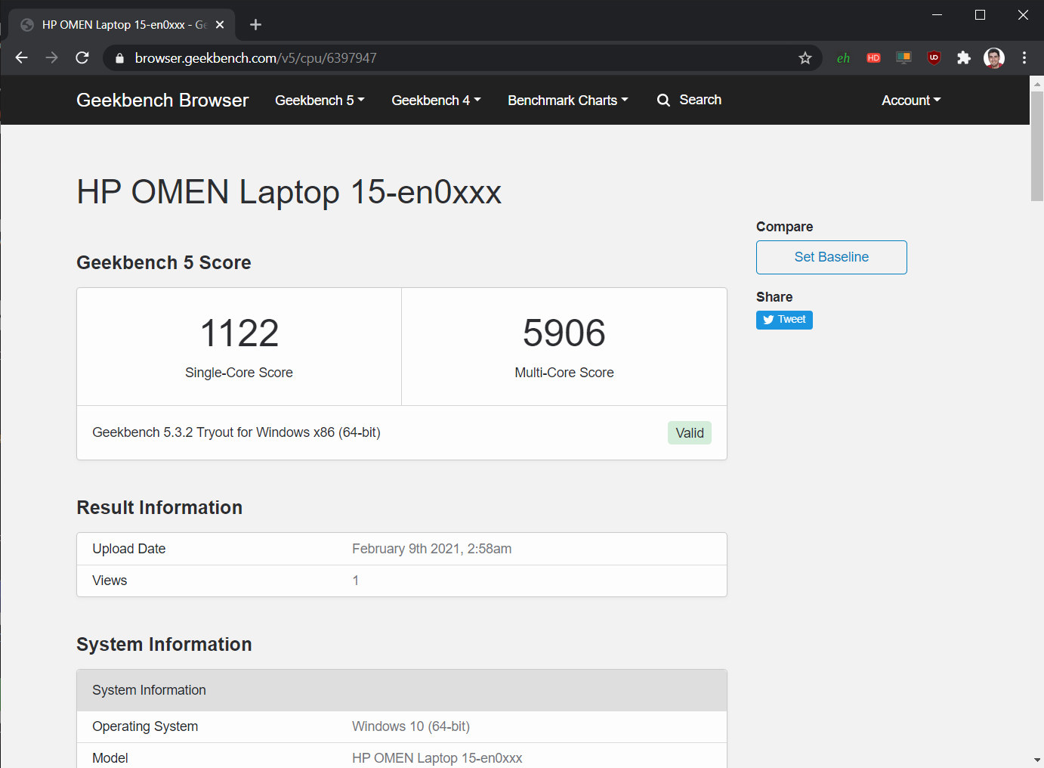The height and width of the screenshot is (768, 1044).
Task: Click the padlock site security icon
Action: pyautogui.click(x=119, y=58)
